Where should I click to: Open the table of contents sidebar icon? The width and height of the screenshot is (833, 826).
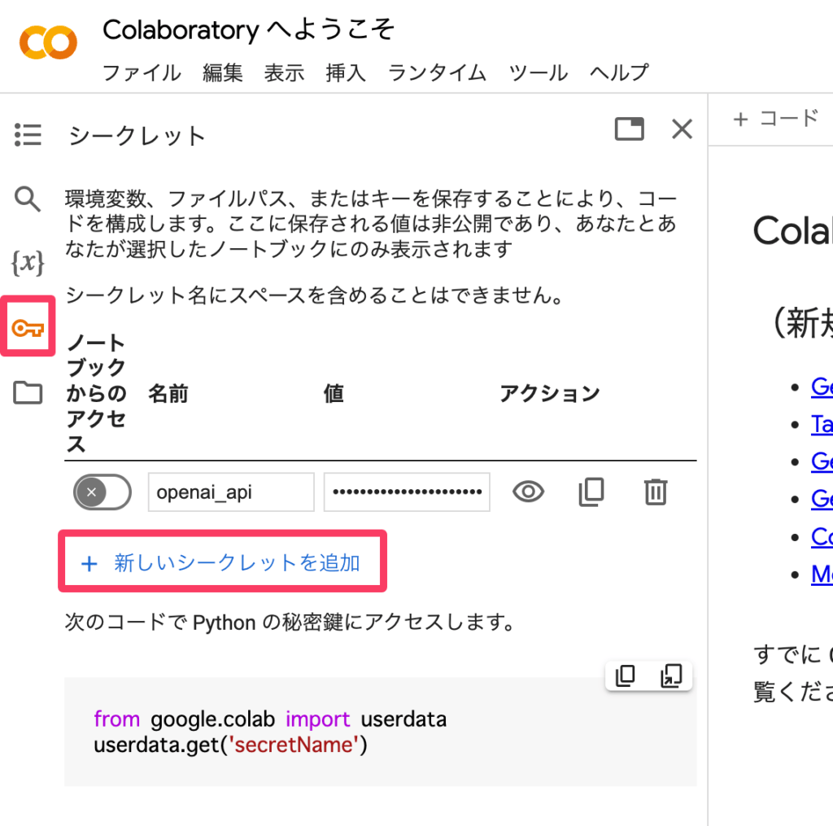[x=28, y=134]
